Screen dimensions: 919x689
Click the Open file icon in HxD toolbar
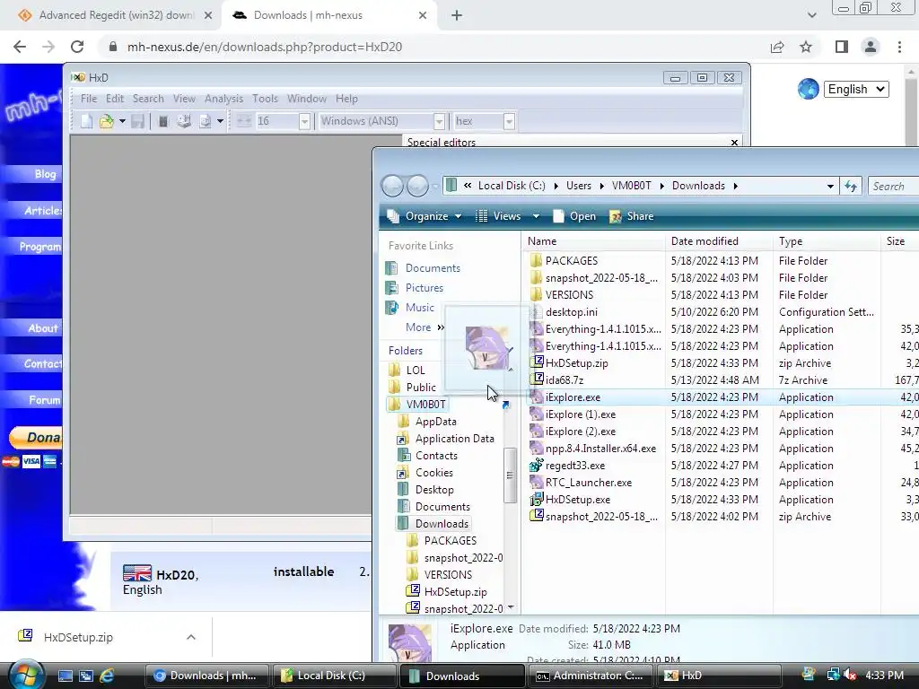pyautogui.click(x=106, y=121)
